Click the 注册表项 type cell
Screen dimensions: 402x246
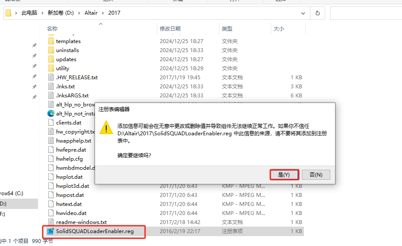click(232, 231)
